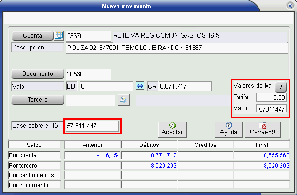Click the CR value field 8,671,717
The width and height of the screenshot is (297, 195).
click(185, 87)
